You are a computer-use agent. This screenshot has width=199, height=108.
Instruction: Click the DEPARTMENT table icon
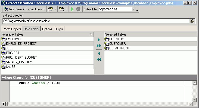point(107,48)
